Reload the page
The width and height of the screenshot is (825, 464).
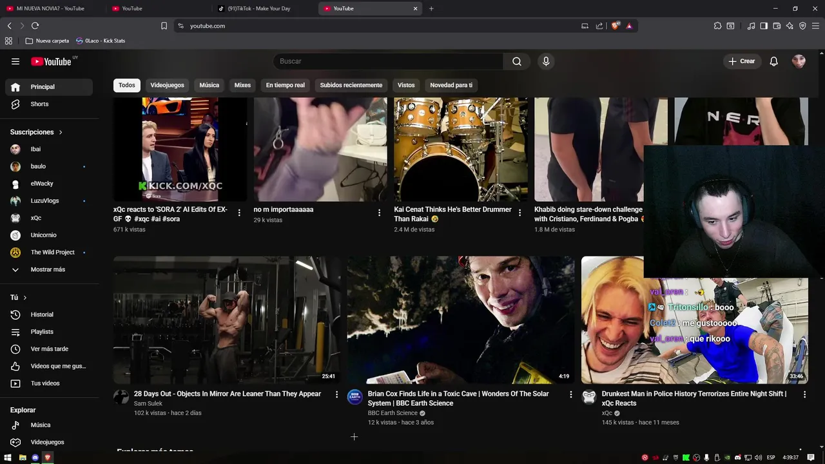35,26
